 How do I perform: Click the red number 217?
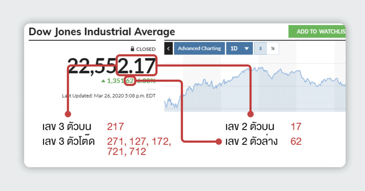click(115, 127)
